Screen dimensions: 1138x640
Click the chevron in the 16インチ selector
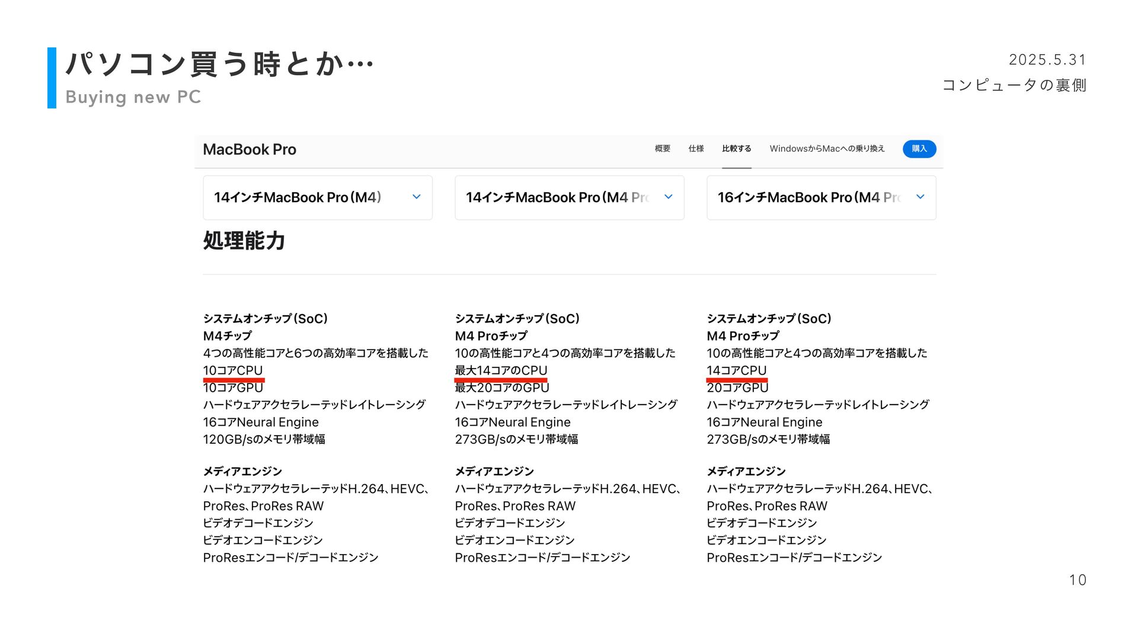click(920, 197)
